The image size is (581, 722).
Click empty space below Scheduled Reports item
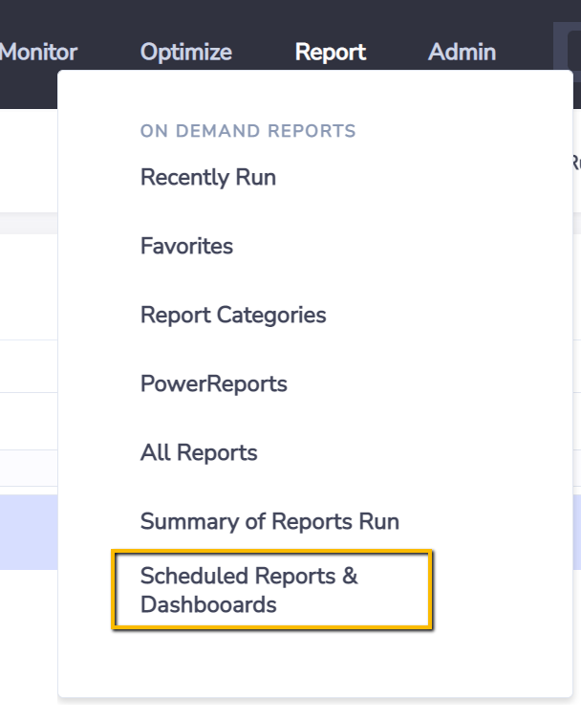pyautogui.click(x=315, y=663)
